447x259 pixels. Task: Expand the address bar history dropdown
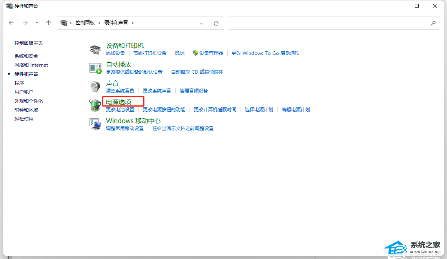(201, 24)
